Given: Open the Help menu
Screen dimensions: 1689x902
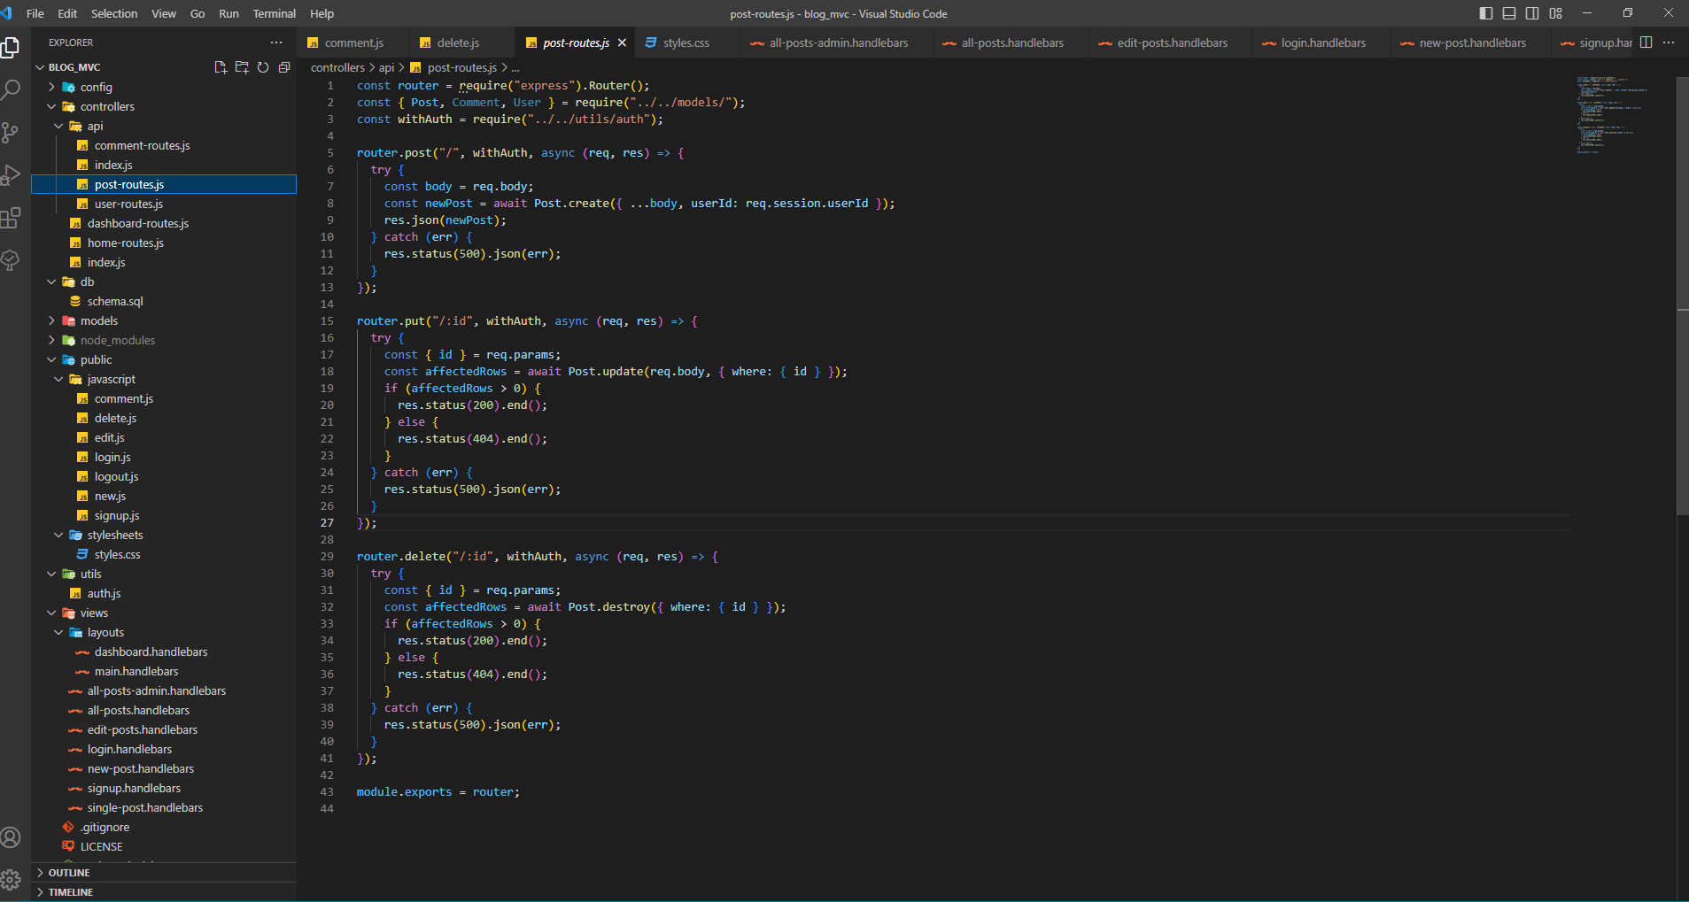Looking at the screenshot, I should (322, 13).
